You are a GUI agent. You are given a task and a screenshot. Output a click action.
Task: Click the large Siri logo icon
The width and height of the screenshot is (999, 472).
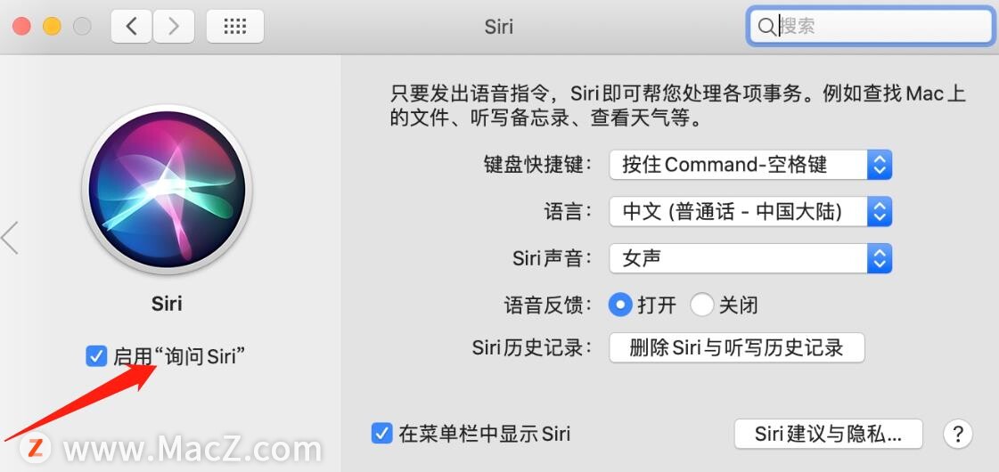click(x=167, y=189)
